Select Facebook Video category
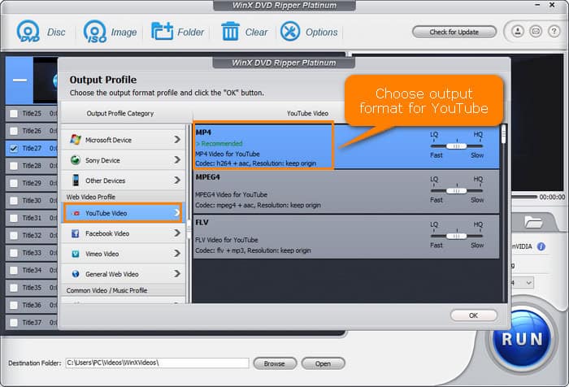This screenshot has height=387, width=569. 124,233
